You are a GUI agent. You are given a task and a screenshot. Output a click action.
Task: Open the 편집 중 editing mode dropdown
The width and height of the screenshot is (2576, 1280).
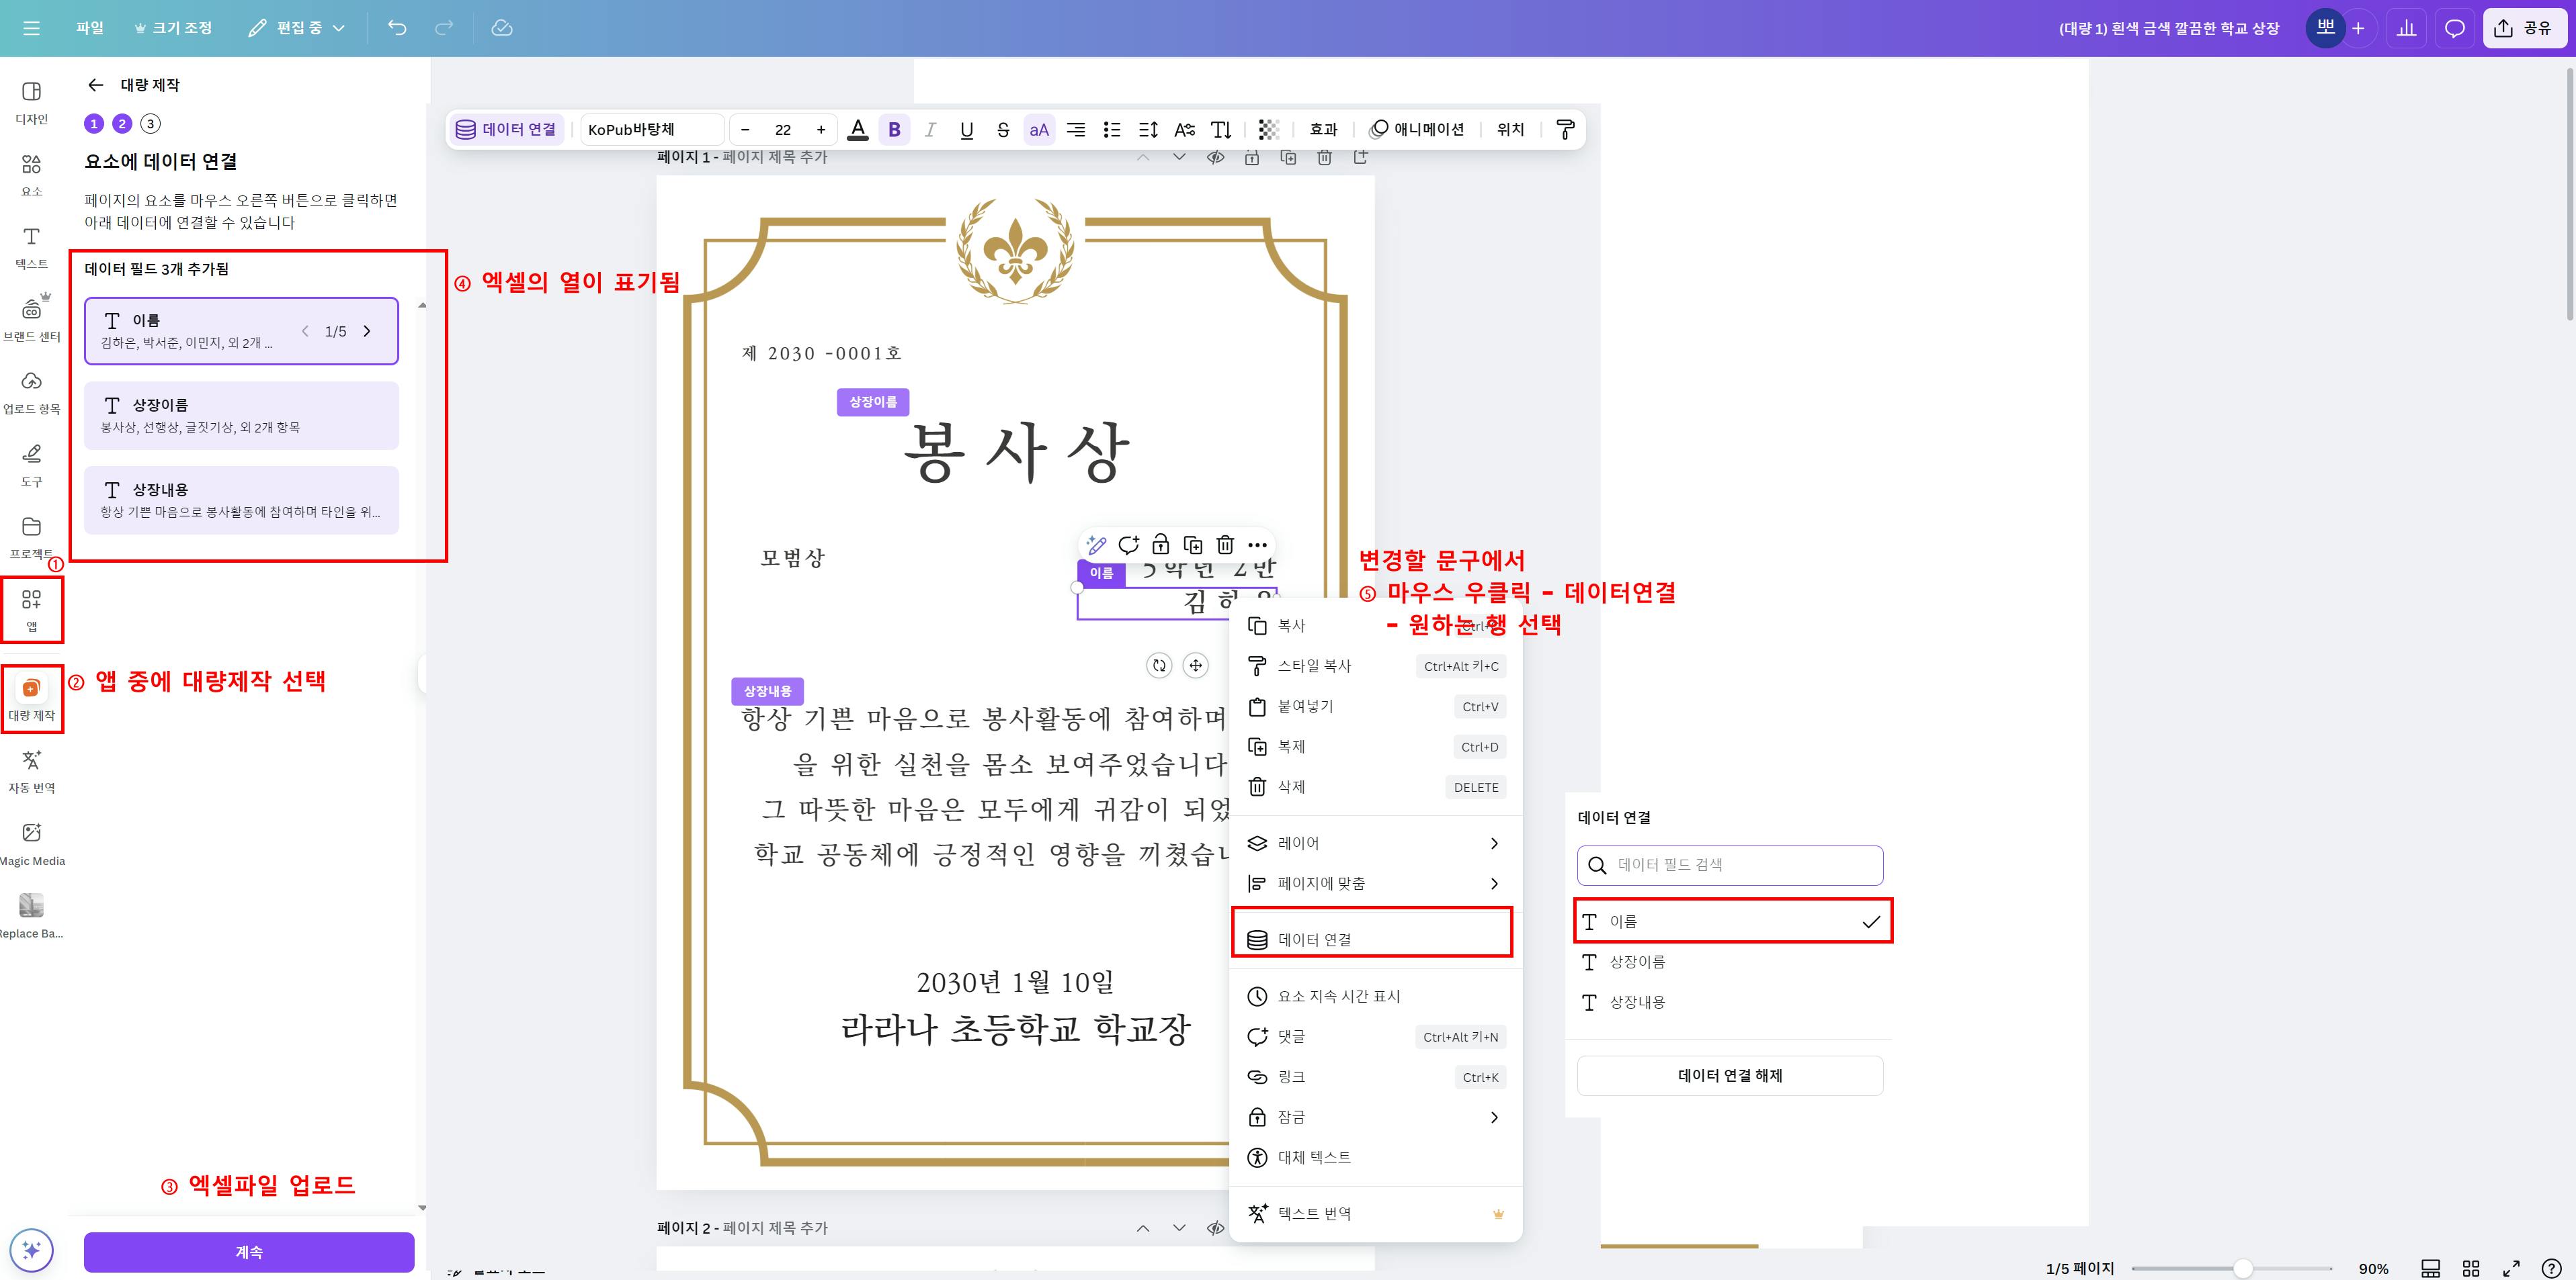coord(297,28)
